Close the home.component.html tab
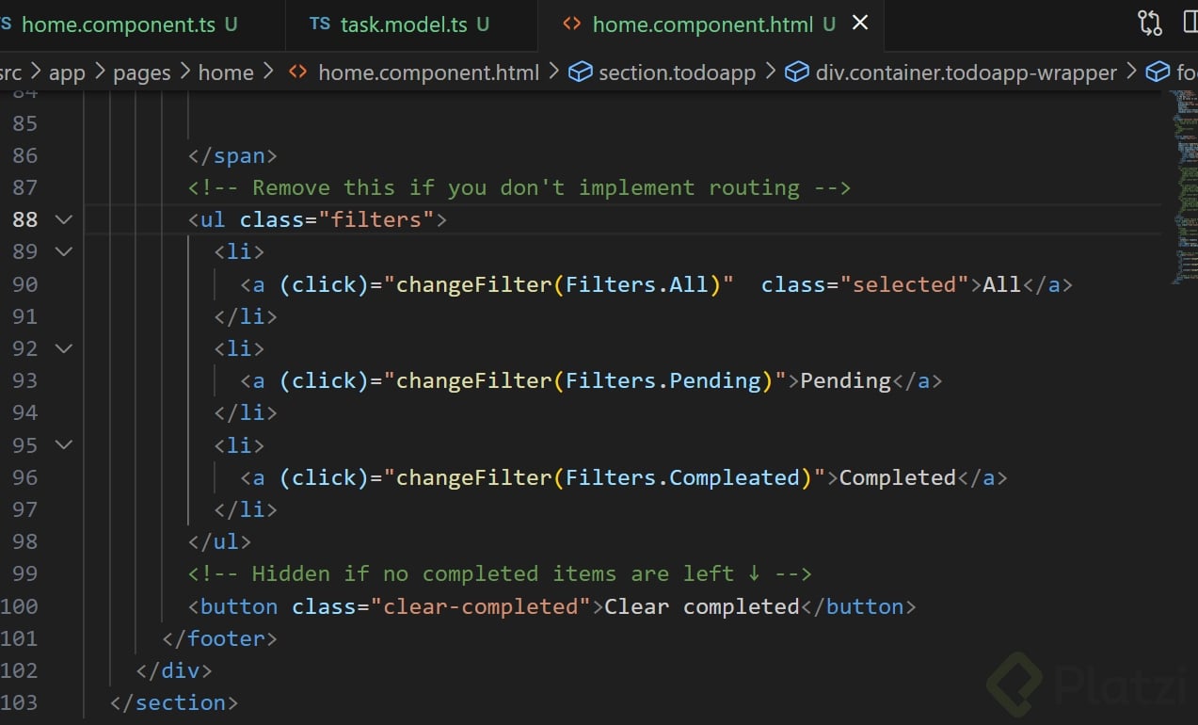The width and height of the screenshot is (1198, 725). click(860, 24)
